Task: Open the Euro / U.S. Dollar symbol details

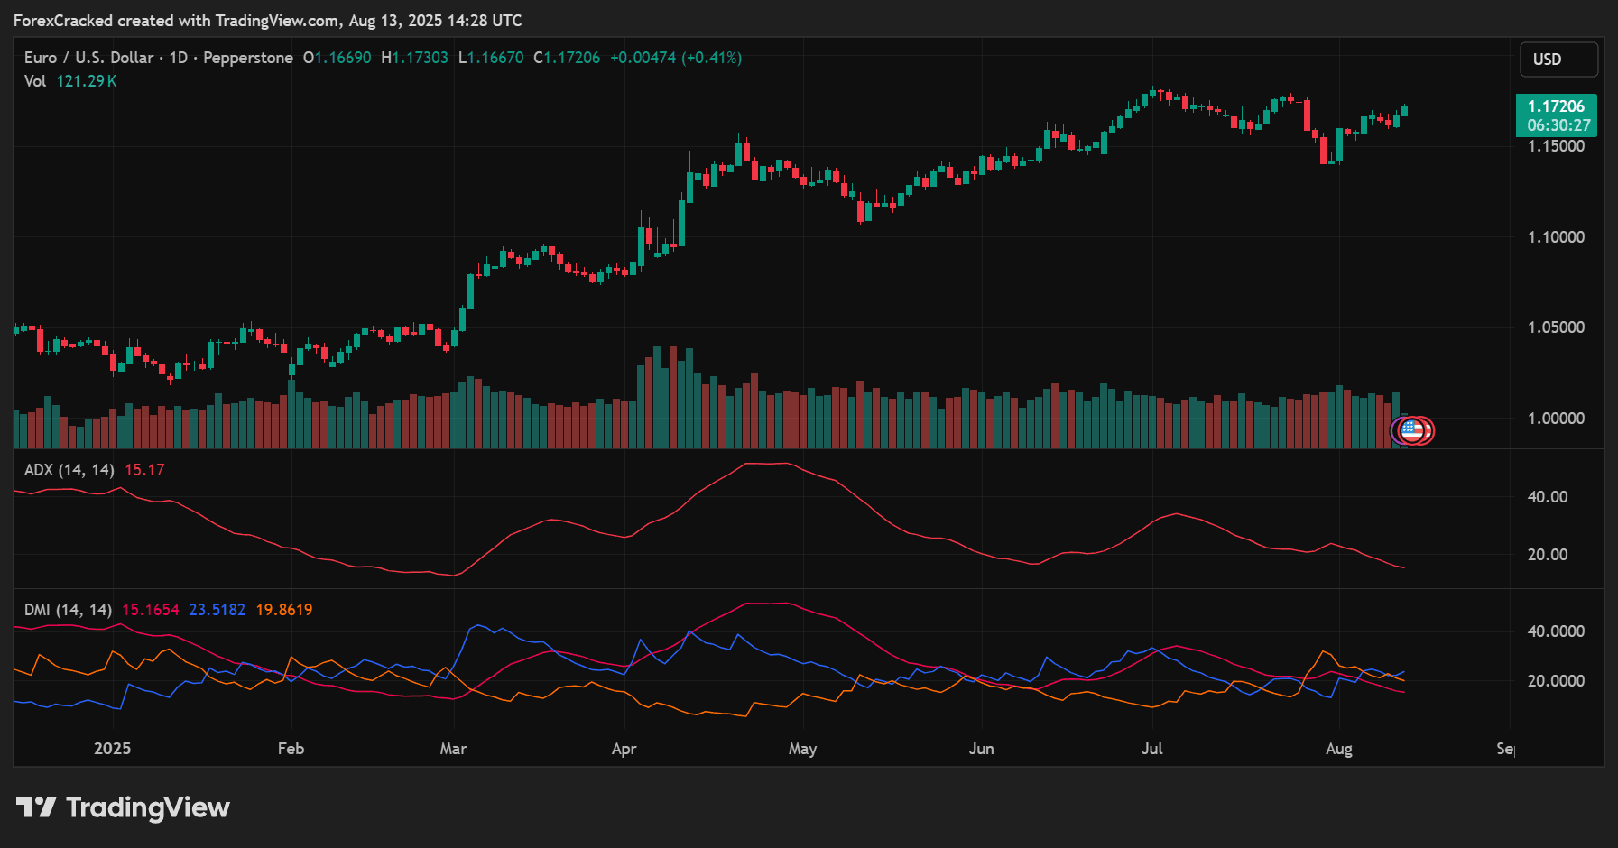Action: pos(88,57)
